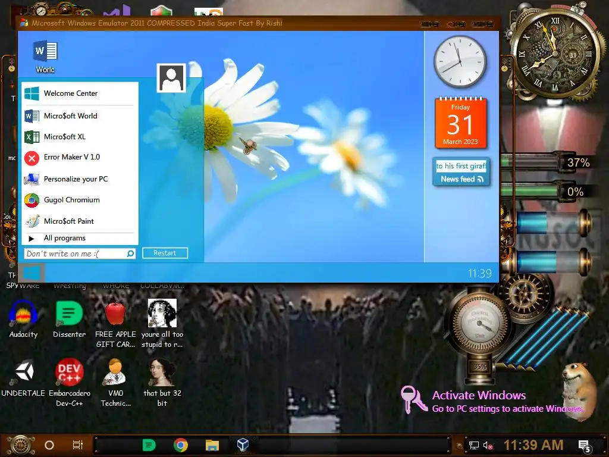Click the CPU gauge dial gadget
This screenshot has width=609, height=457.
[479, 323]
